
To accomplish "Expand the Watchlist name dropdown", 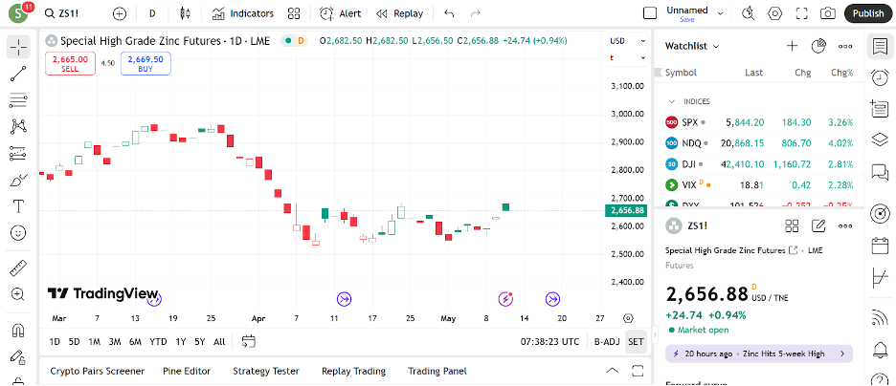I will [692, 46].
